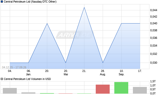Click the '20. Mai' date axis label
Viewport: 160px width, 96px height.
coord(66,72)
